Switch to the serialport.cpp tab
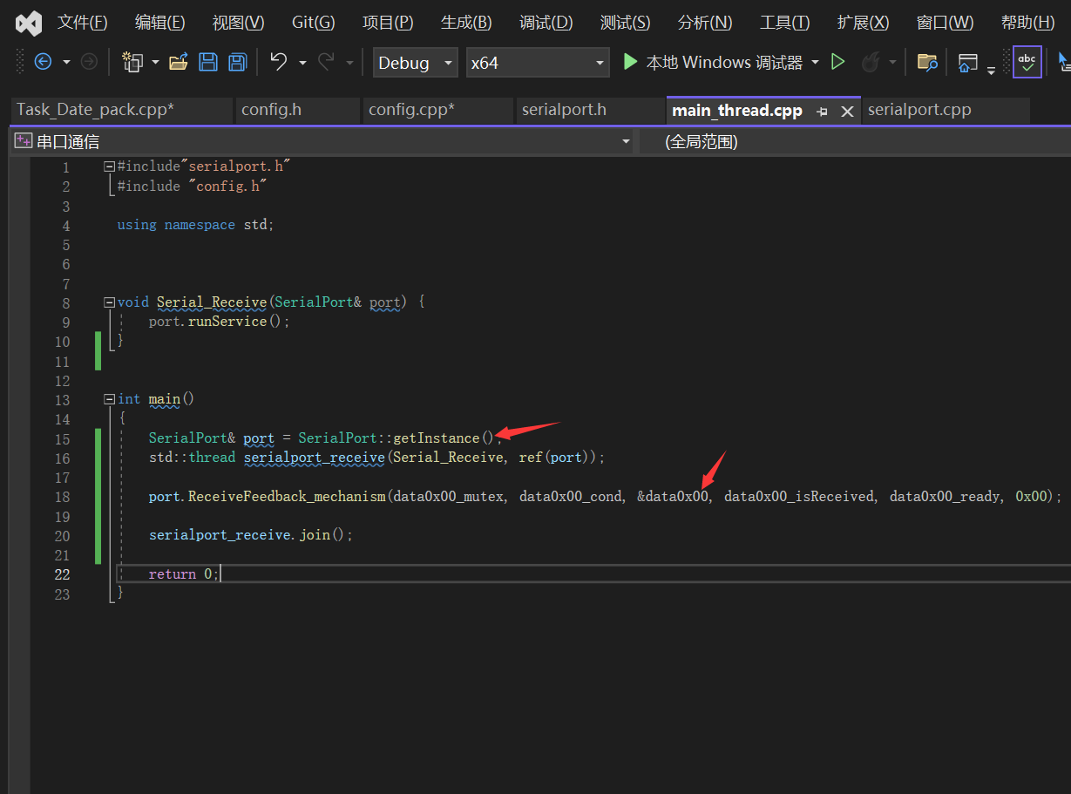1071x794 pixels. 946,110
